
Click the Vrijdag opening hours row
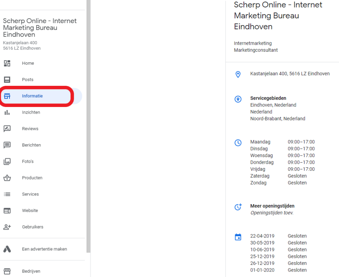pyautogui.click(x=282, y=169)
